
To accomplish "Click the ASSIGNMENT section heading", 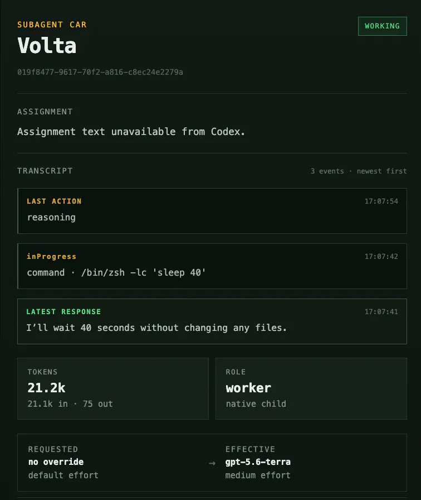I will point(45,112).
